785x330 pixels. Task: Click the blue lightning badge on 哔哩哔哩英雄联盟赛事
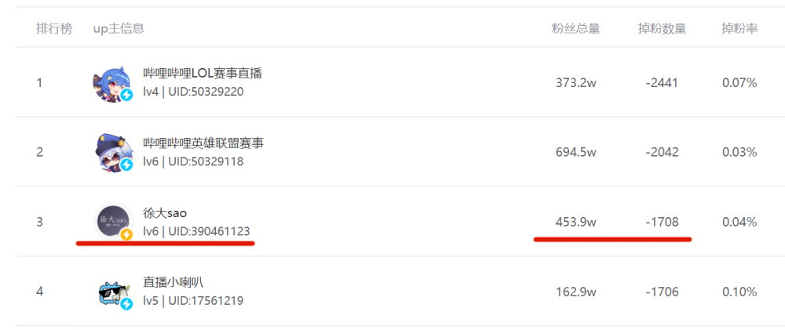[126, 165]
